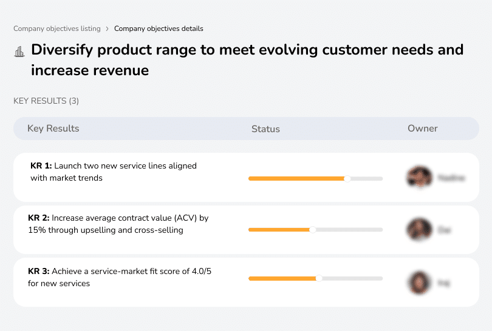492x331 pixels.
Task: Click the company building icon beside title
Action: coord(19,52)
